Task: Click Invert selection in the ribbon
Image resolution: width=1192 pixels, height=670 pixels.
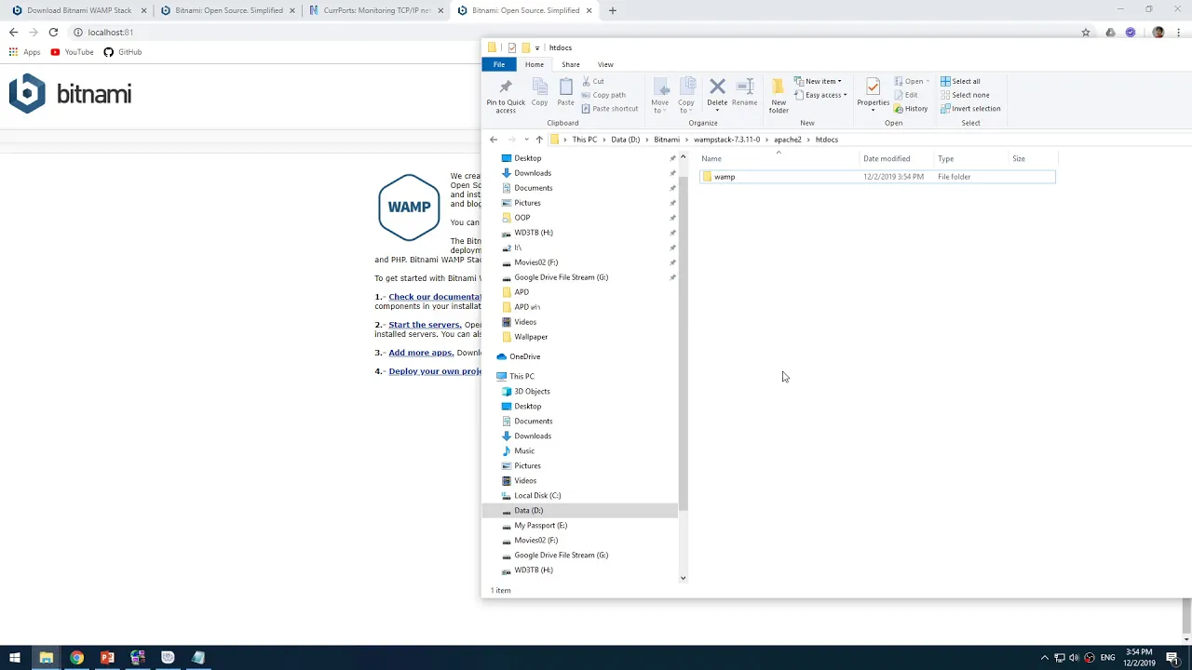Action: coord(970,109)
